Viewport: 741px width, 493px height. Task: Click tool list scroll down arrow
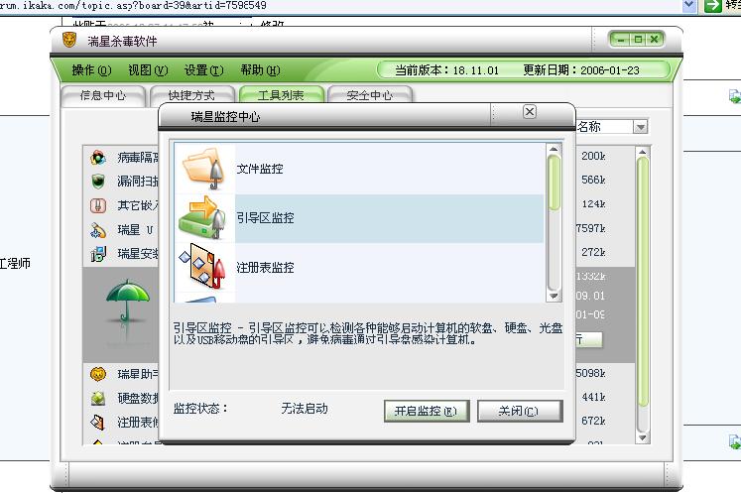[642, 438]
